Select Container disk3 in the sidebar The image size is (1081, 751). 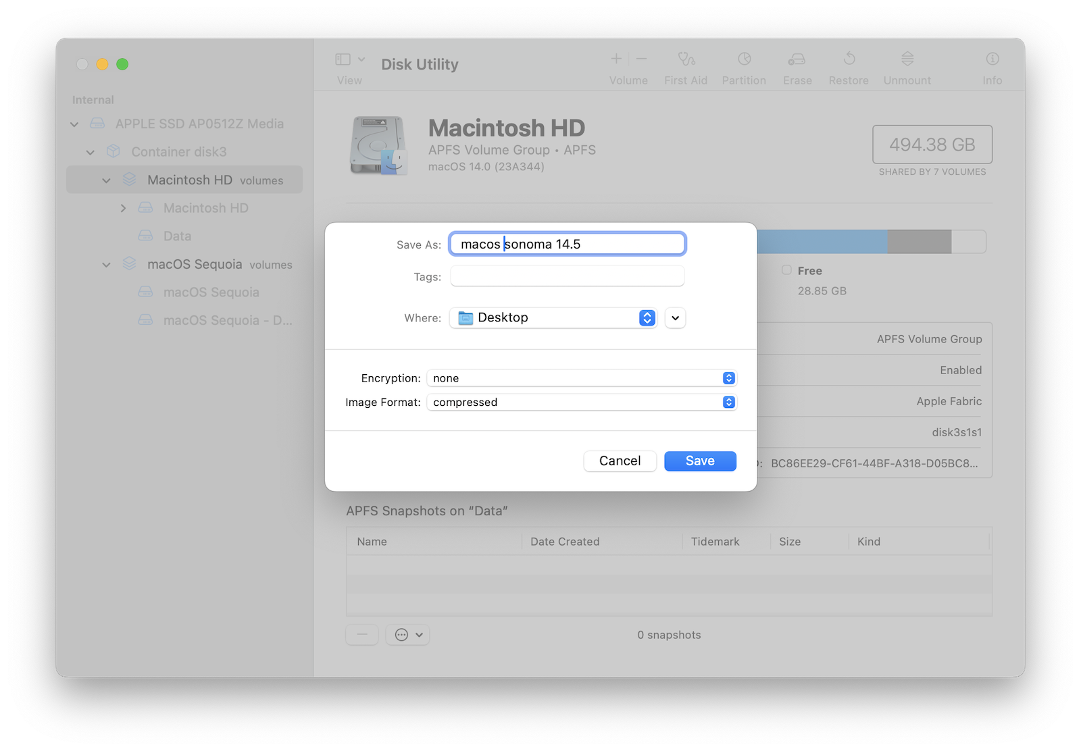[x=184, y=152]
